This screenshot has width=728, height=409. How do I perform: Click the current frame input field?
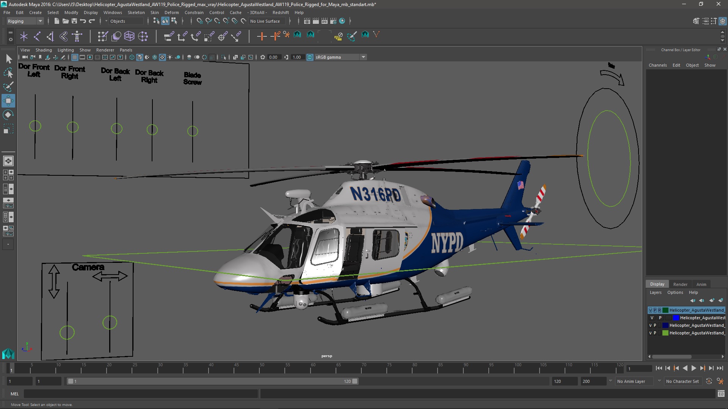pos(640,368)
